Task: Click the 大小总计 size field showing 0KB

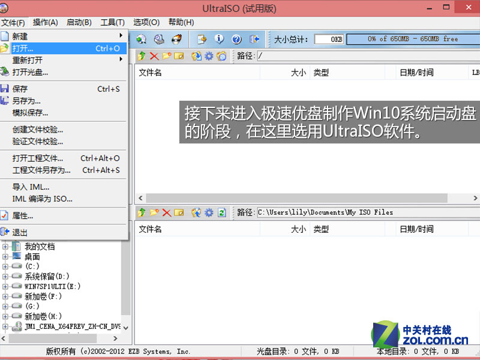Action: [329, 39]
